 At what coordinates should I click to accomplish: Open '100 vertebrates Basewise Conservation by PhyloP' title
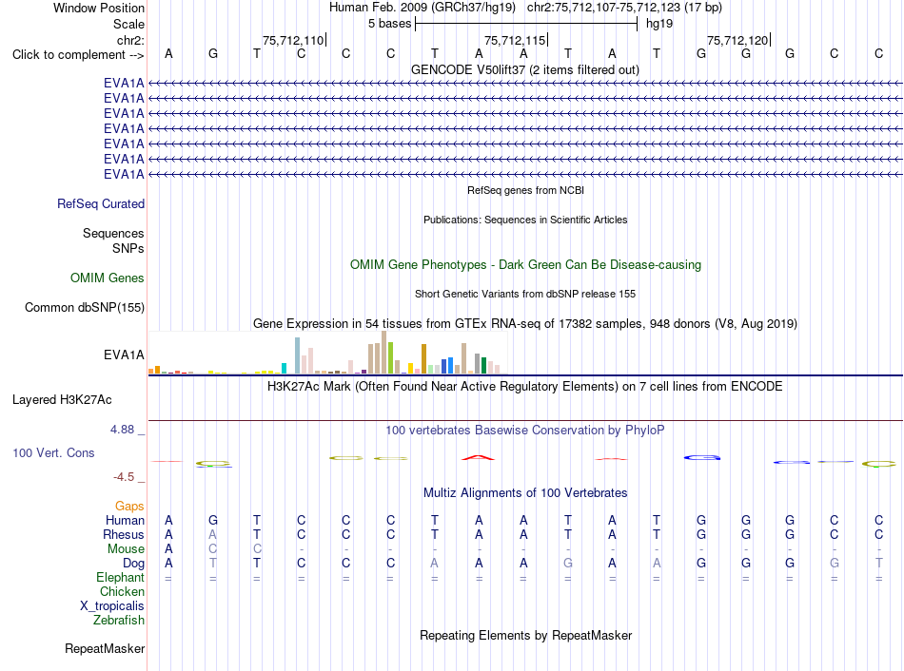click(525, 431)
